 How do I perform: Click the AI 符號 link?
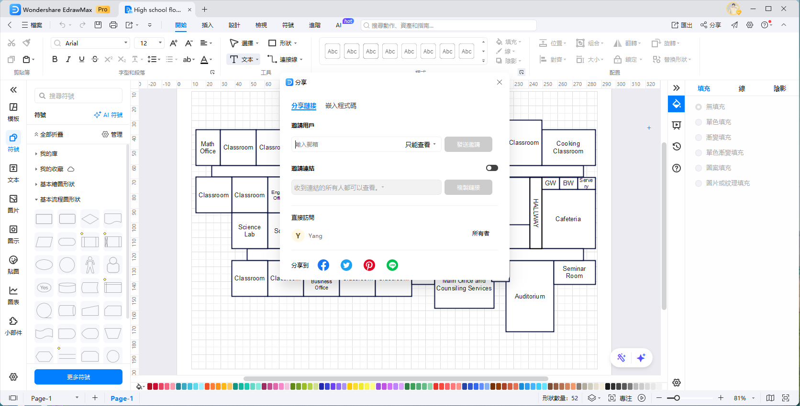pos(109,115)
